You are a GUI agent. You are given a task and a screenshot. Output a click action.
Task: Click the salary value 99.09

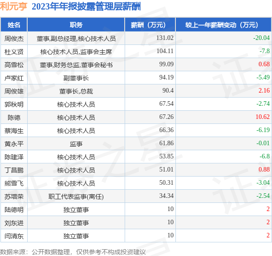(x=166, y=64)
